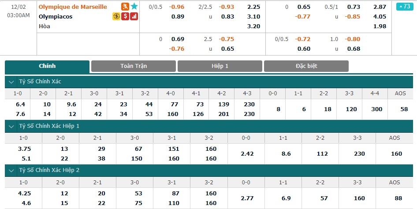Collapse the 73 more markets button
Screen dimensions: 417x209
405,6
